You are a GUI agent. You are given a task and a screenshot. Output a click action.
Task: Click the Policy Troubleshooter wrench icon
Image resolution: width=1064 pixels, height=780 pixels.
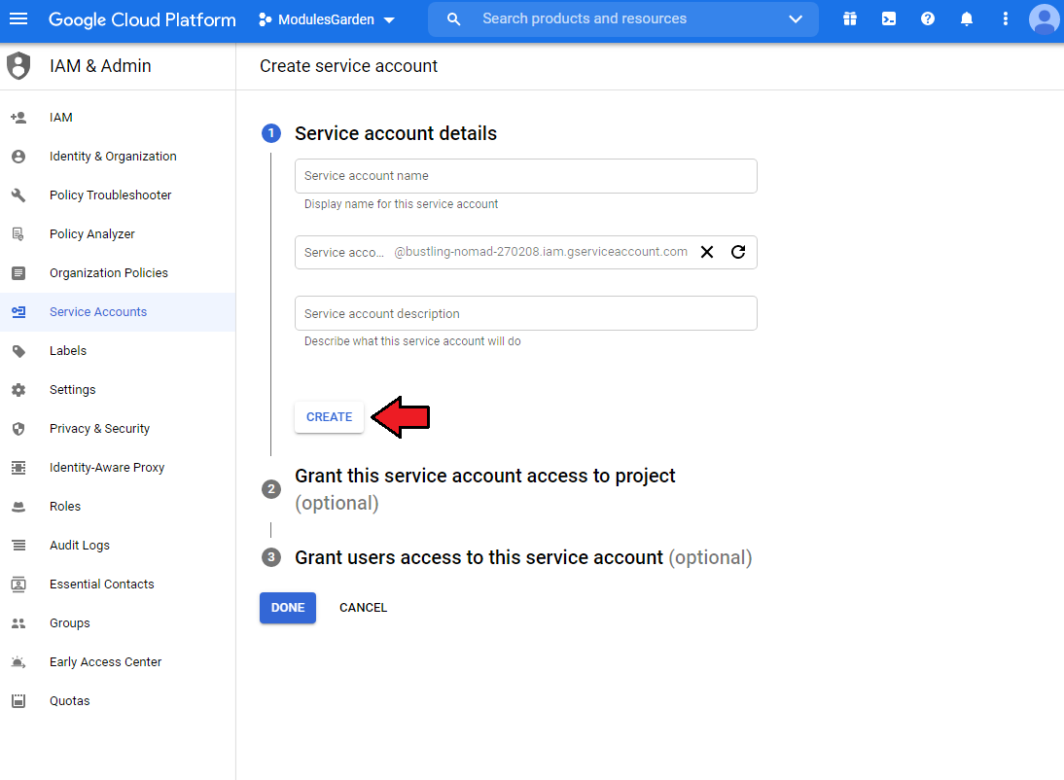click(x=18, y=195)
